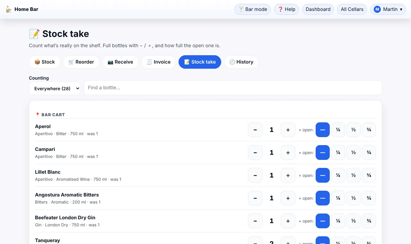Decrease Aperol full bottle count
The image size is (411, 244).
[x=255, y=130]
